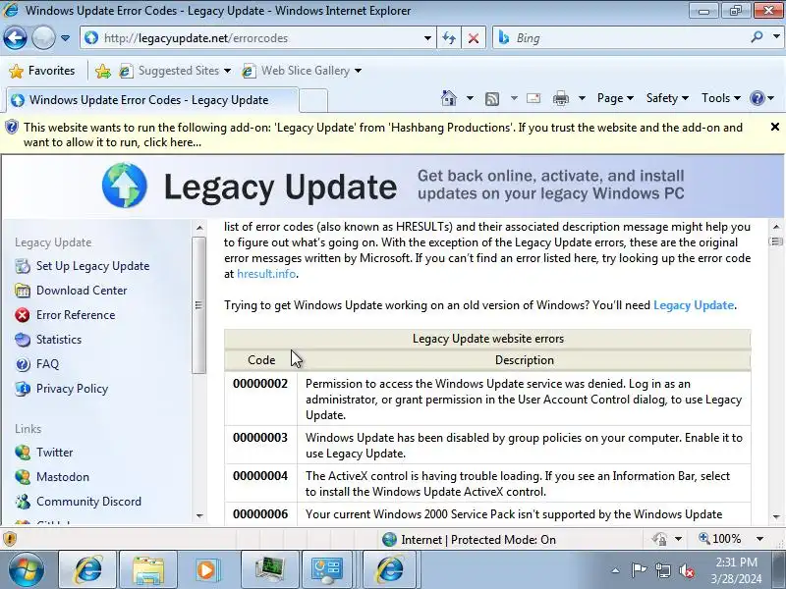Expand the address bar autocomplete dropdown

coord(427,38)
